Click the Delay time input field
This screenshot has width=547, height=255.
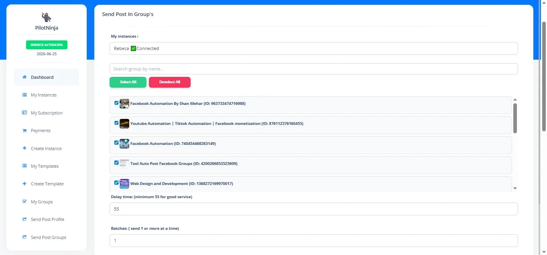pyautogui.click(x=313, y=209)
